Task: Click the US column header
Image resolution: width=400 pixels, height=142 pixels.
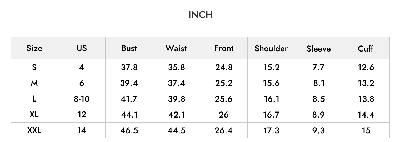Action: point(82,48)
